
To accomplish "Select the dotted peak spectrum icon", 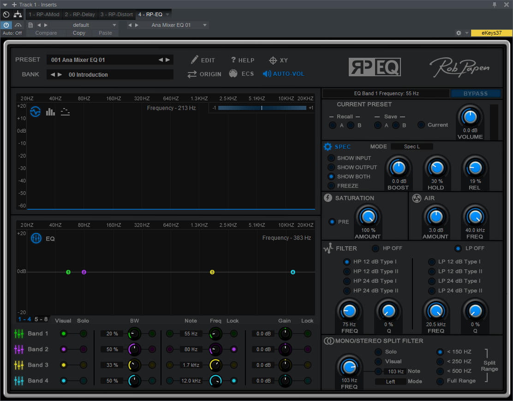I will pyautogui.click(x=65, y=112).
